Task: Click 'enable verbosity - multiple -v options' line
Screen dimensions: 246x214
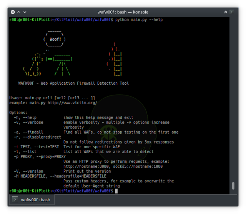Action: (116, 122)
